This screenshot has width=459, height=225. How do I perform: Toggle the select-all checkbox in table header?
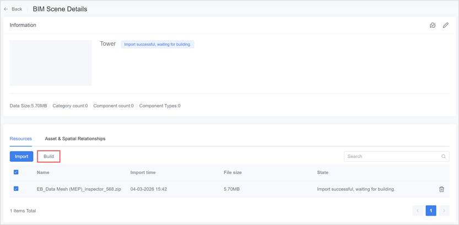pyautogui.click(x=16, y=172)
